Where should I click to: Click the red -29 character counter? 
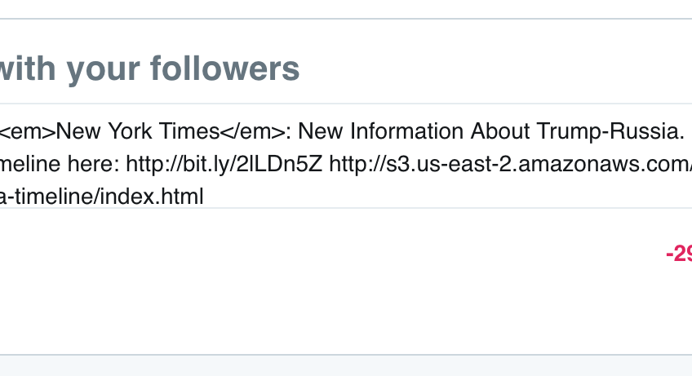(x=679, y=254)
